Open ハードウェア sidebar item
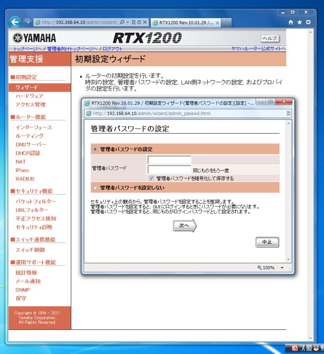 [30, 96]
